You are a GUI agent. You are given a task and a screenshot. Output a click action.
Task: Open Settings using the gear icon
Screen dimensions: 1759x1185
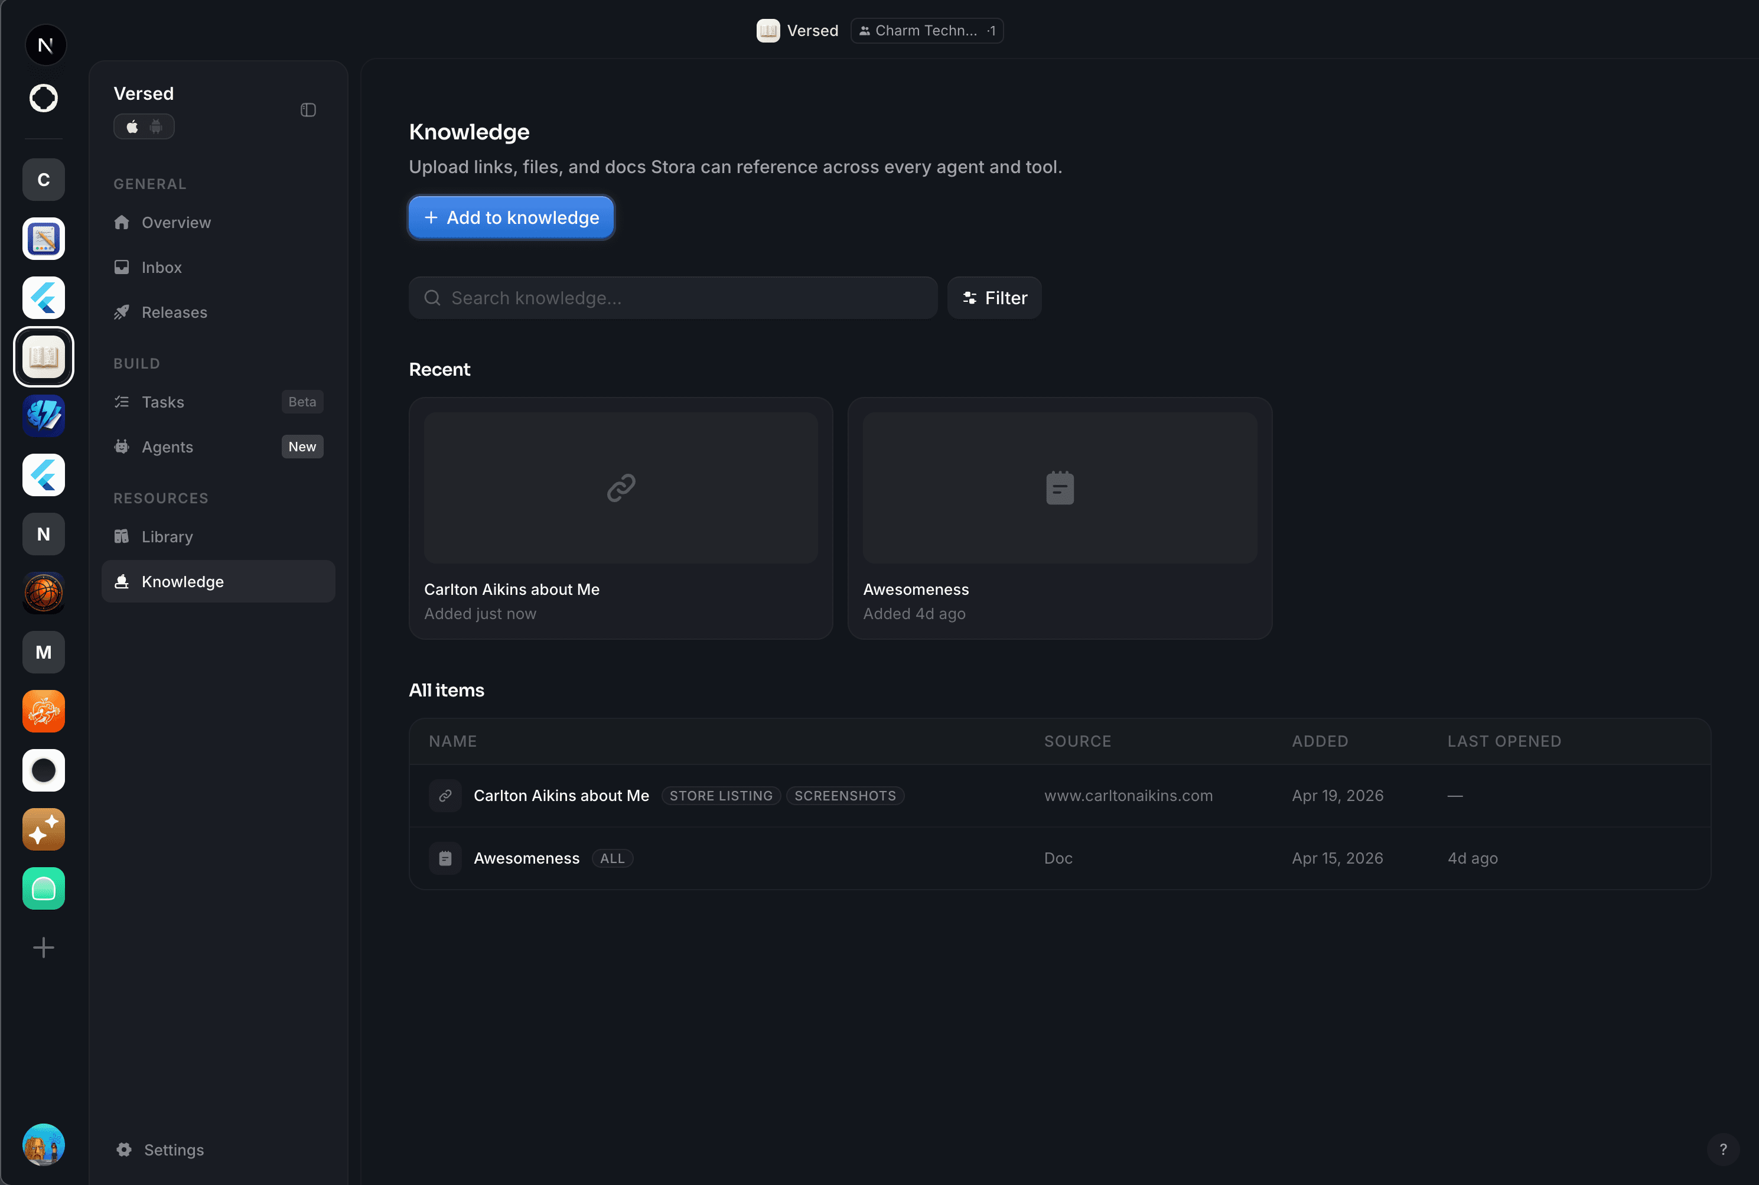tap(123, 1149)
